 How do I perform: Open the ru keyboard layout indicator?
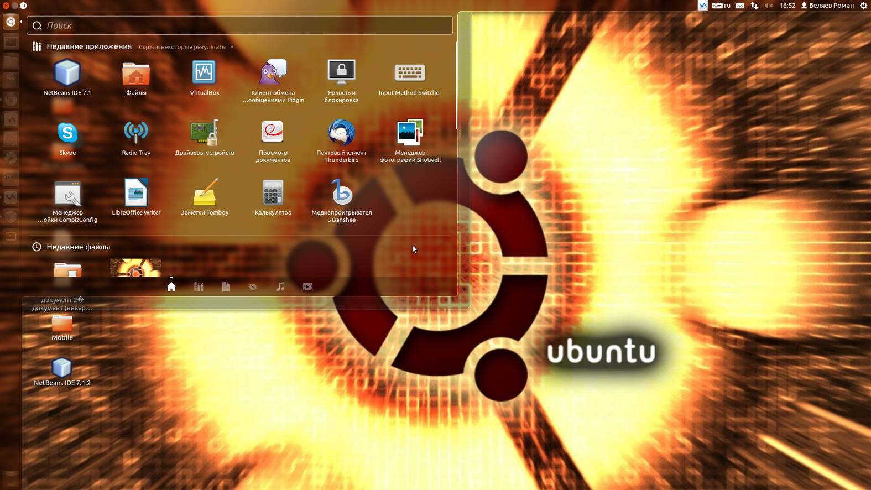722,6
